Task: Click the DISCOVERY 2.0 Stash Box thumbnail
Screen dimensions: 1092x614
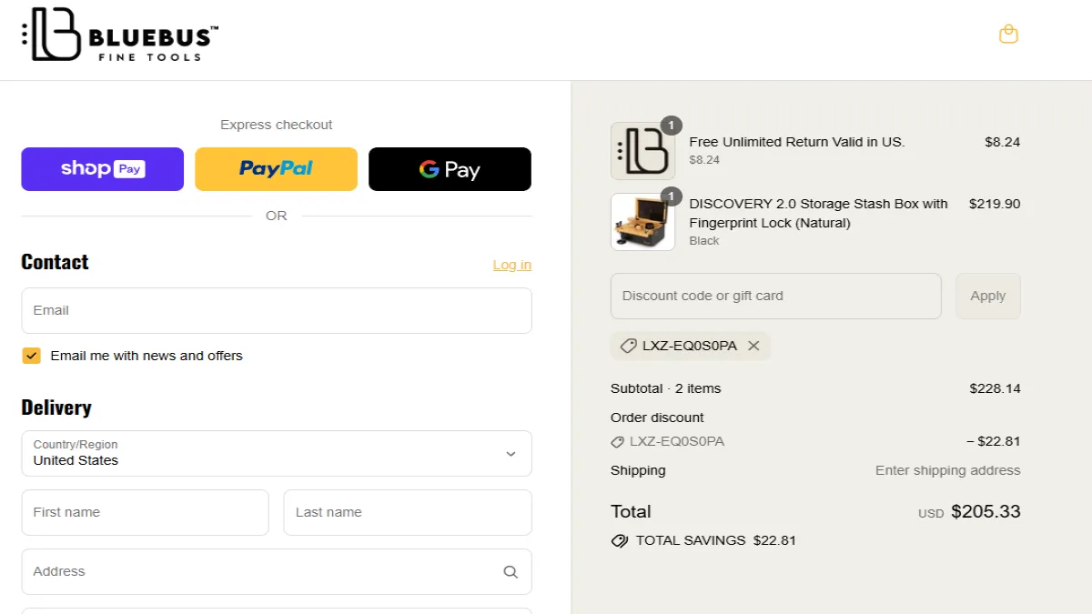Action: tap(642, 221)
